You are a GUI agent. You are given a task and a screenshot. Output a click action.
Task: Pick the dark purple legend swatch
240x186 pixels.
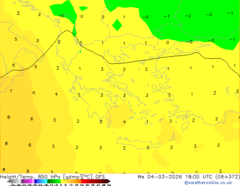pyautogui.click(x=22, y=181)
